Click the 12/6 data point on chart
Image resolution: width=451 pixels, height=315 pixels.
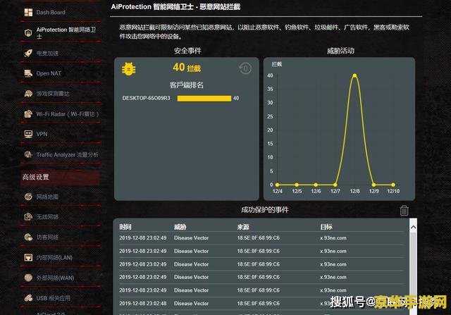tap(316, 185)
